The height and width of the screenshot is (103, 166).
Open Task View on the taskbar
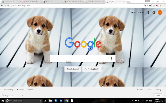pos(45,101)
